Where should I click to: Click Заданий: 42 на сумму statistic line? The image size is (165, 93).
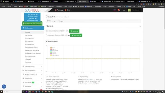click(57, 79)
